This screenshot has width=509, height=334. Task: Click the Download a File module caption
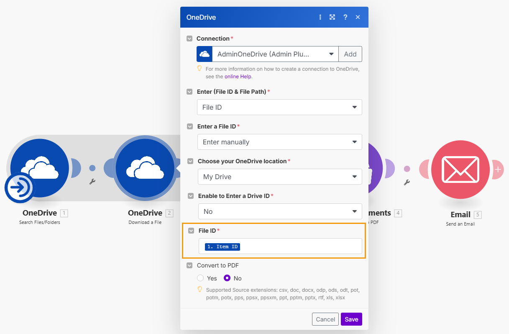[145, 223]
